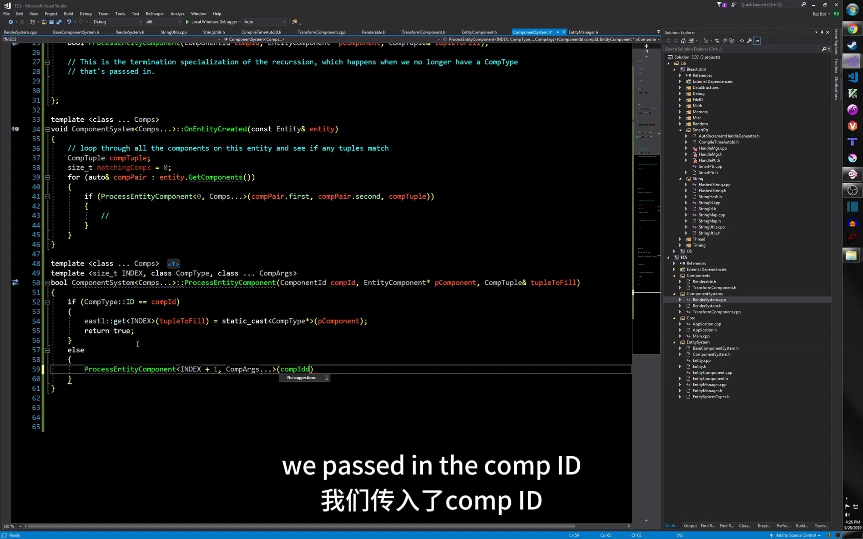Click the Pending Changes Filter clock icon
Image resolution: width=863 pixels, height=539 pixels.
(706, 41)
